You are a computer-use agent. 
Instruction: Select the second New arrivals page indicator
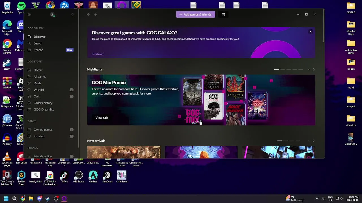pos(286,141)
